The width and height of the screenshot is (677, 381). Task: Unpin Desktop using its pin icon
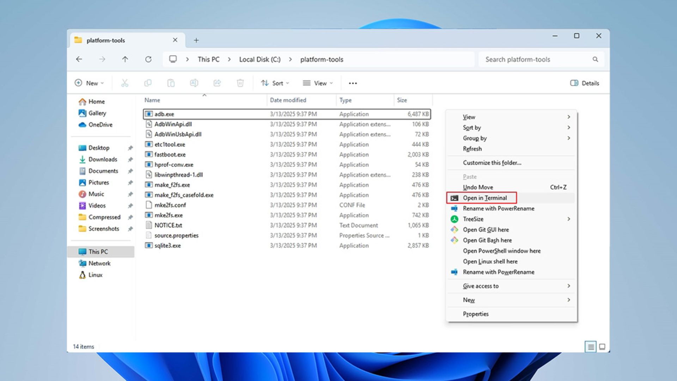[130, 148]
